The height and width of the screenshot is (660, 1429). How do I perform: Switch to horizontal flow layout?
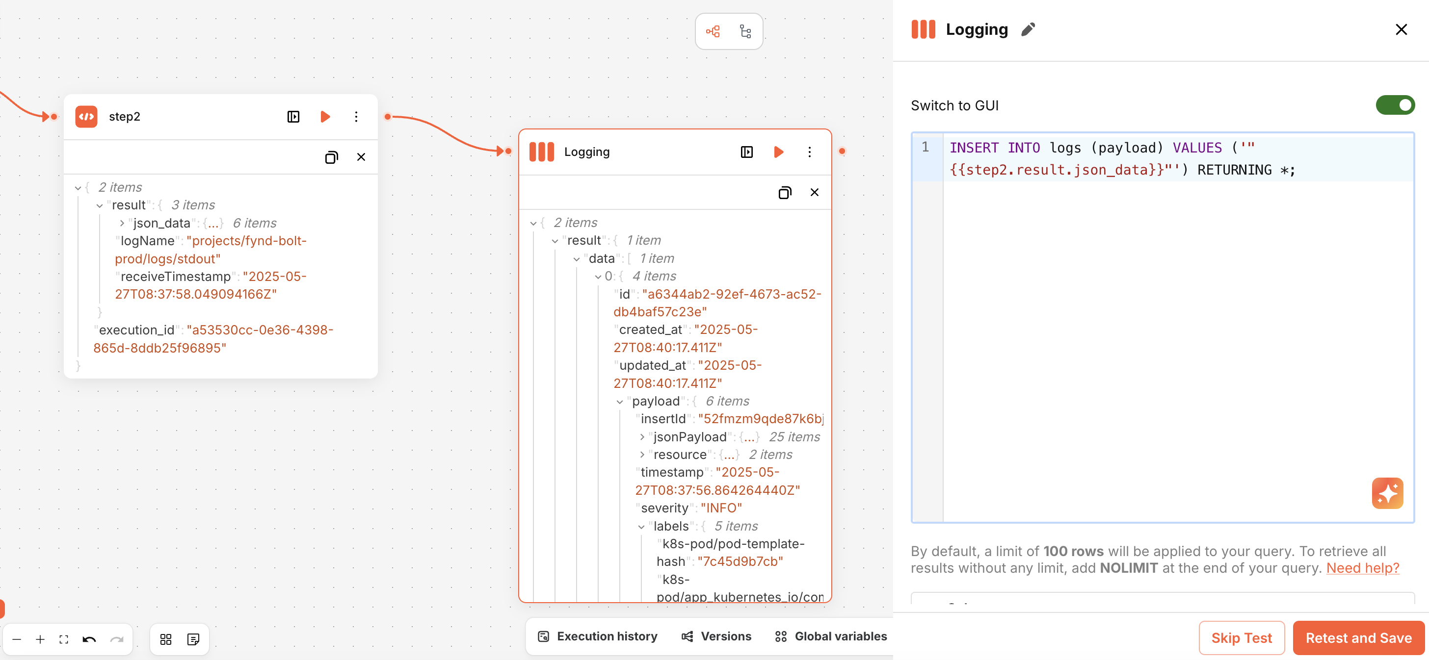[713, 31]
